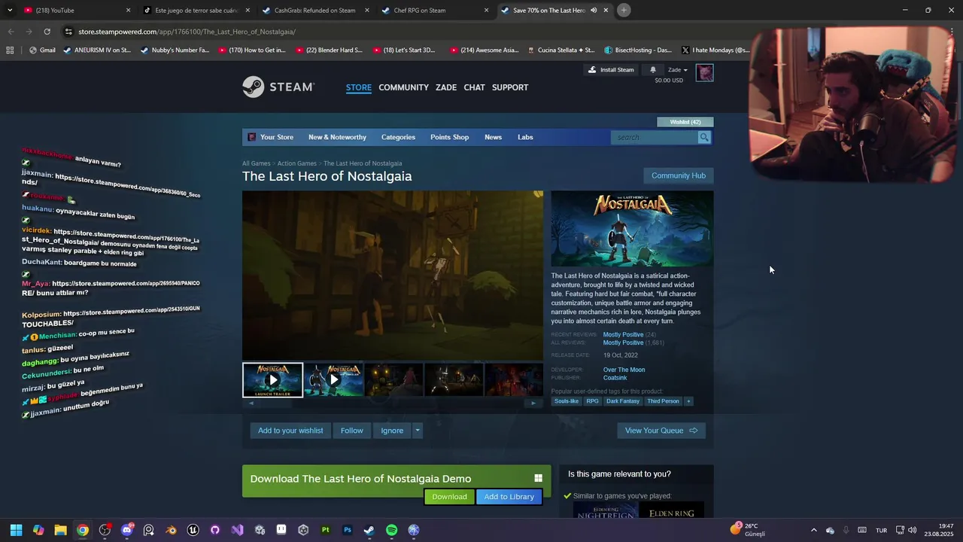
Task: Expand more tags with the plus button
Action: coord(688,401)
